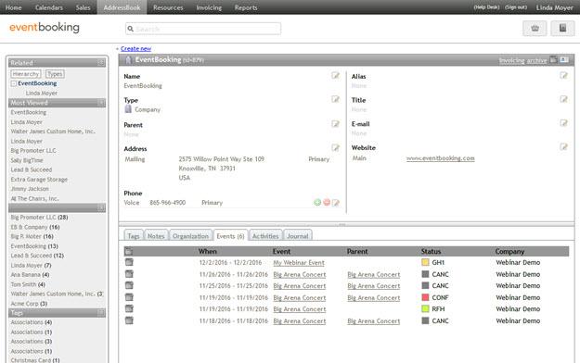580x363 pixels.
Task: Click calendar icon for 11/25/2016 event row
Action: point(129,285)
